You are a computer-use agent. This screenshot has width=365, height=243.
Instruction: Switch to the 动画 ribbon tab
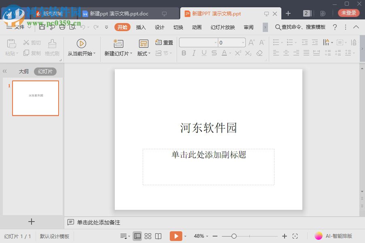pos(196,27)
